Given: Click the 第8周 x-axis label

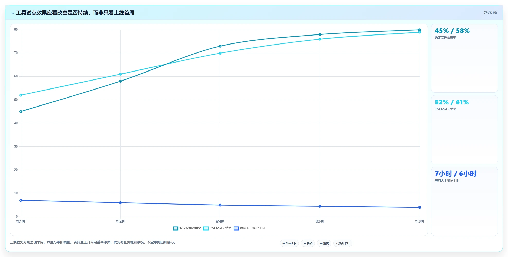Looking at the screenshot, I should pos(420,221).
